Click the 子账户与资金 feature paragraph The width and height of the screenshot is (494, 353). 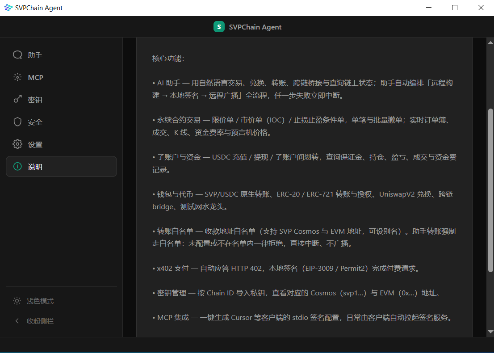pos(304,163)
